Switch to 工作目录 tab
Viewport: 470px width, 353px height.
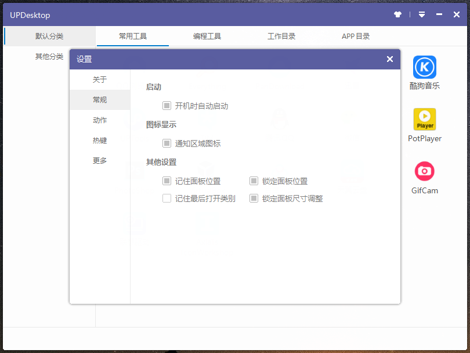click(x=281, y=36)
